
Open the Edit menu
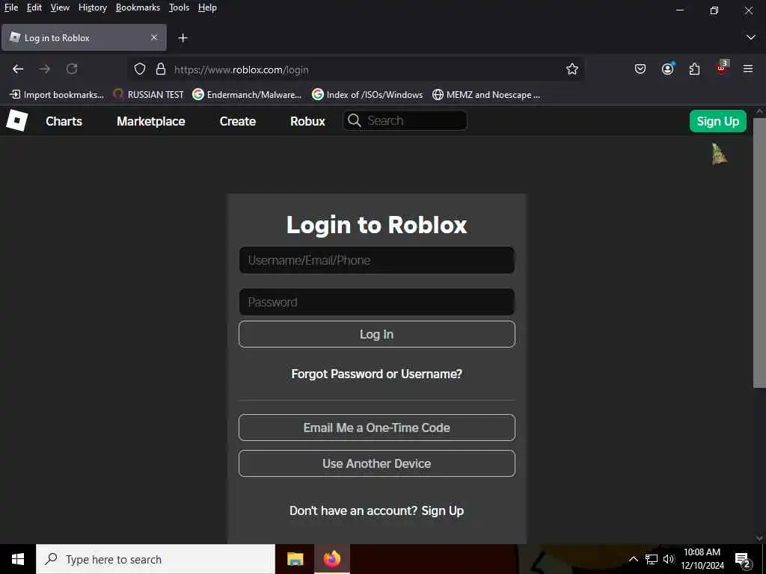tap(34, 7)
